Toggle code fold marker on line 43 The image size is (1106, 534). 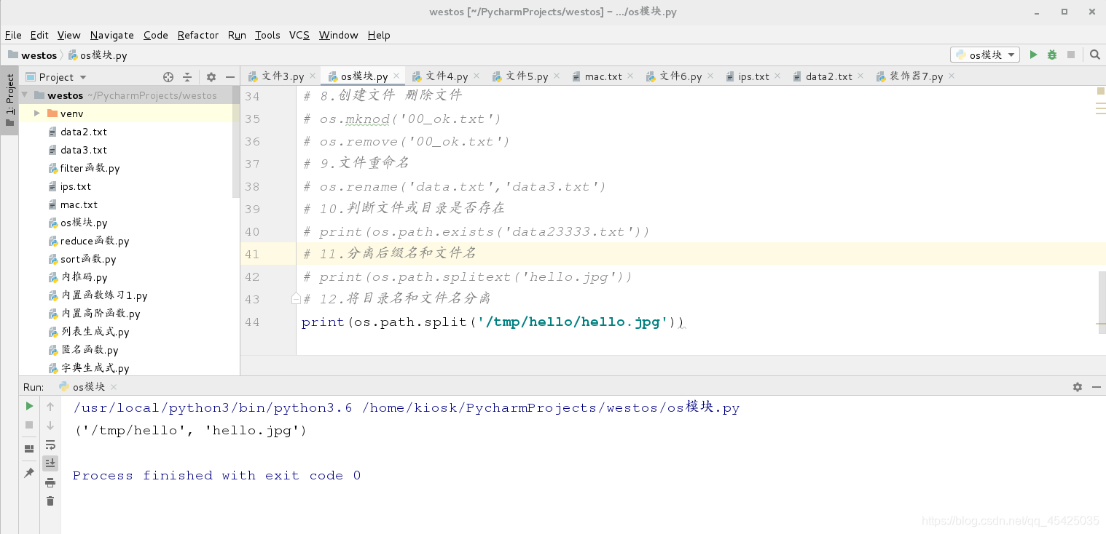(x=296, y=298)
